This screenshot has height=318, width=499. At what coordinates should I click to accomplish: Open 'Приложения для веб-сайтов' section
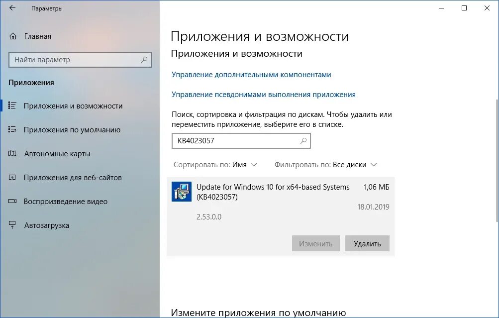pyautogui.click(x=73, y=178)
